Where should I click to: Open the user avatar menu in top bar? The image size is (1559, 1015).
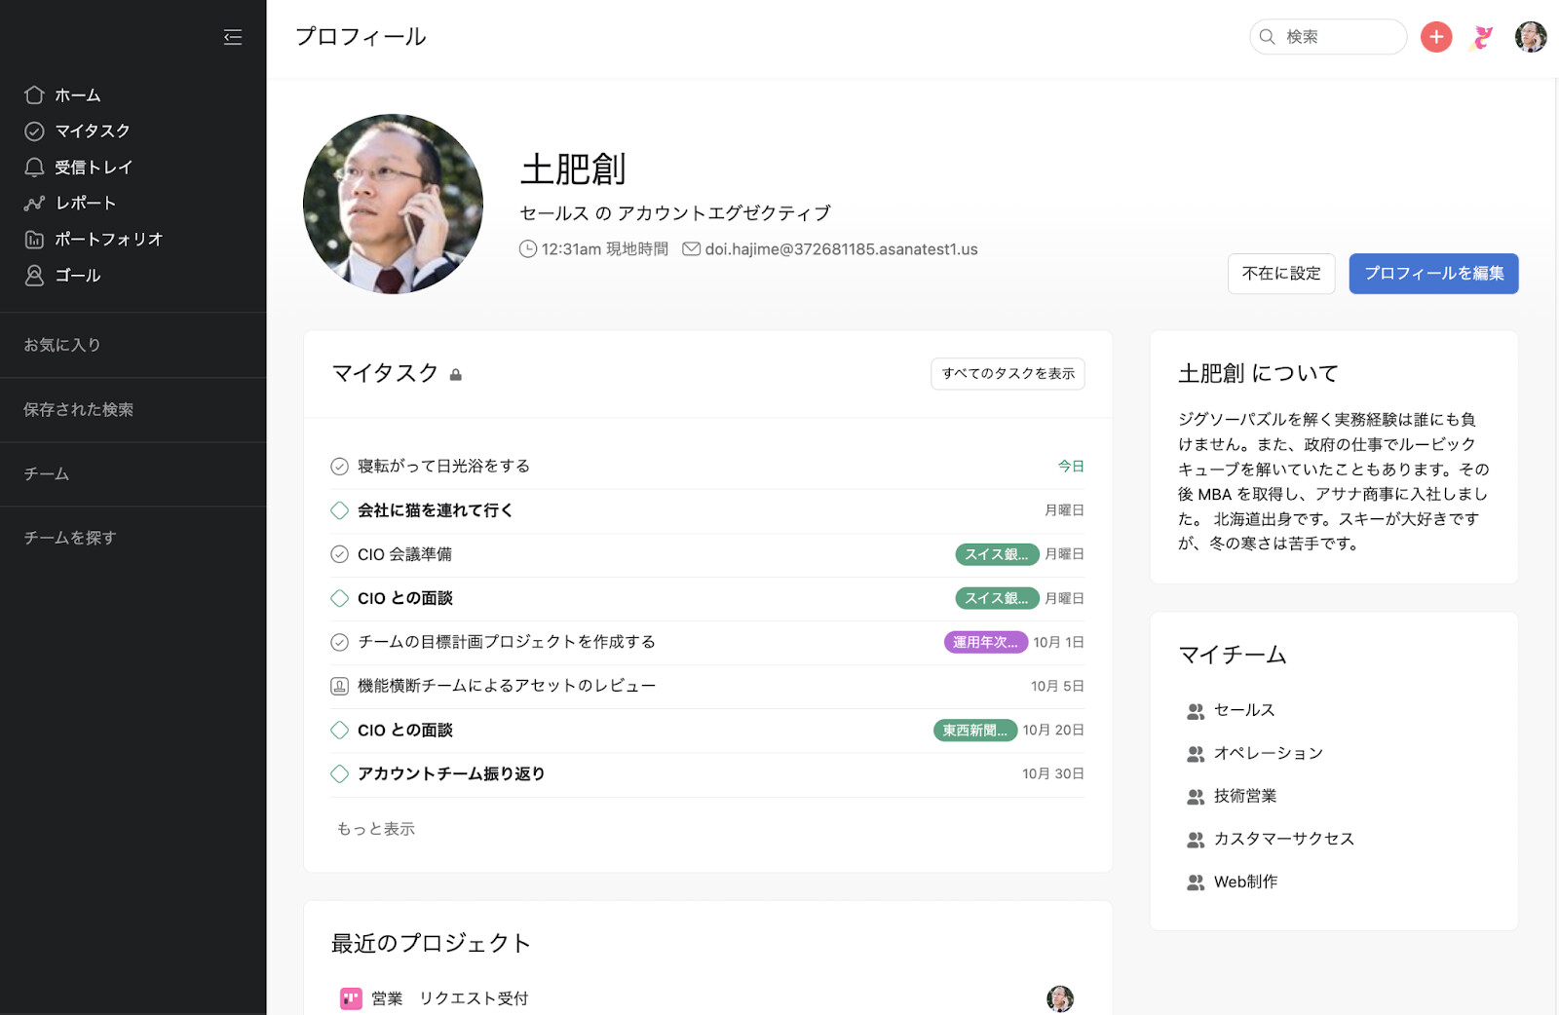pos(1531,37)
